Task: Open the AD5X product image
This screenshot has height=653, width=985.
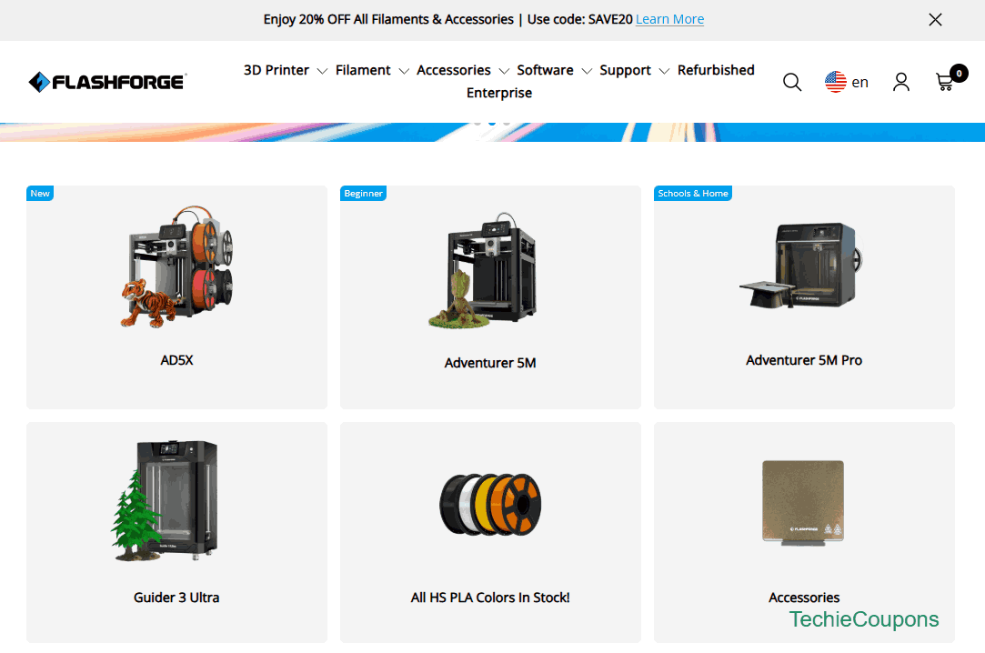Action: 177,266
